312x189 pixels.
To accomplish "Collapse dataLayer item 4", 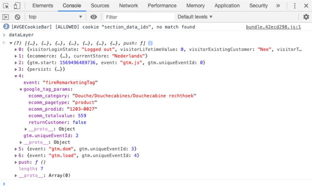I will [x=16, y=76].
